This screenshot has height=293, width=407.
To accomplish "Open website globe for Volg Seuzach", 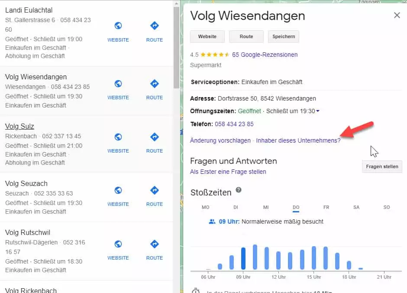I will point(118,190).
